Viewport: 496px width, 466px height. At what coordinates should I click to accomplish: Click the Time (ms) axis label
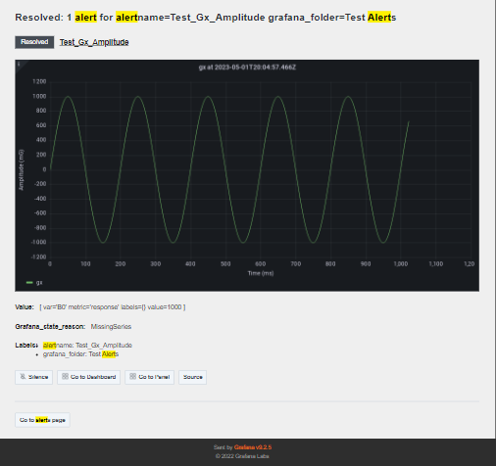pos(261,273)
